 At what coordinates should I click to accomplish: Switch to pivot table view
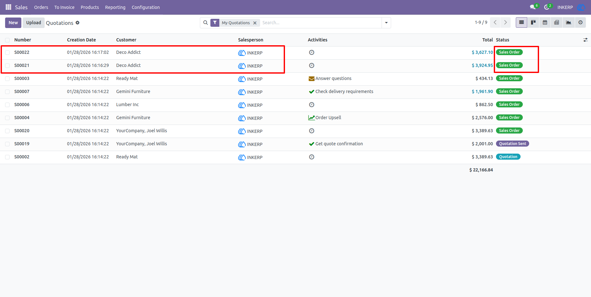(x=557, y=23)
